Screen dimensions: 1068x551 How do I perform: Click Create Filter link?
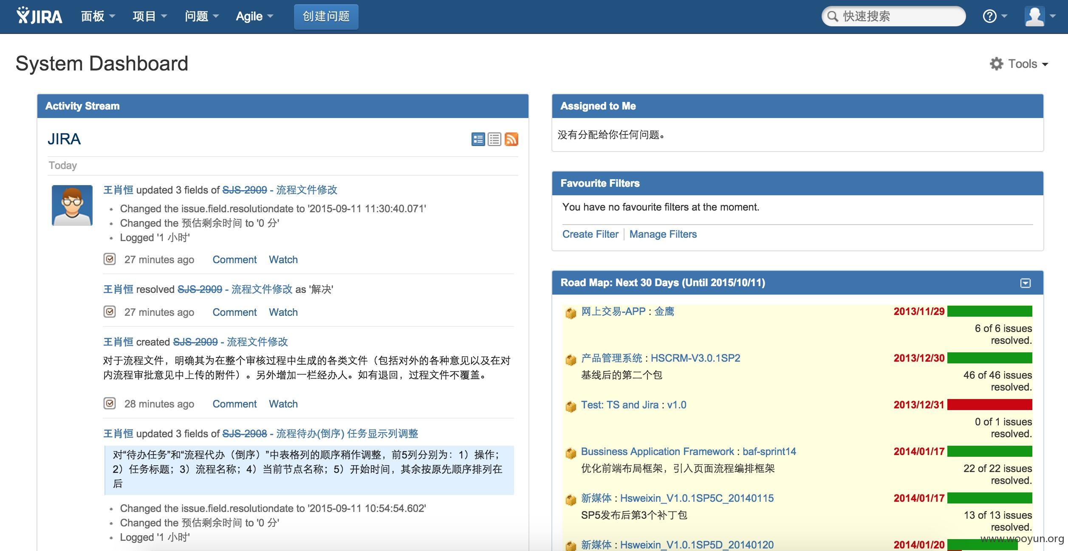click(x=590, y=234)
